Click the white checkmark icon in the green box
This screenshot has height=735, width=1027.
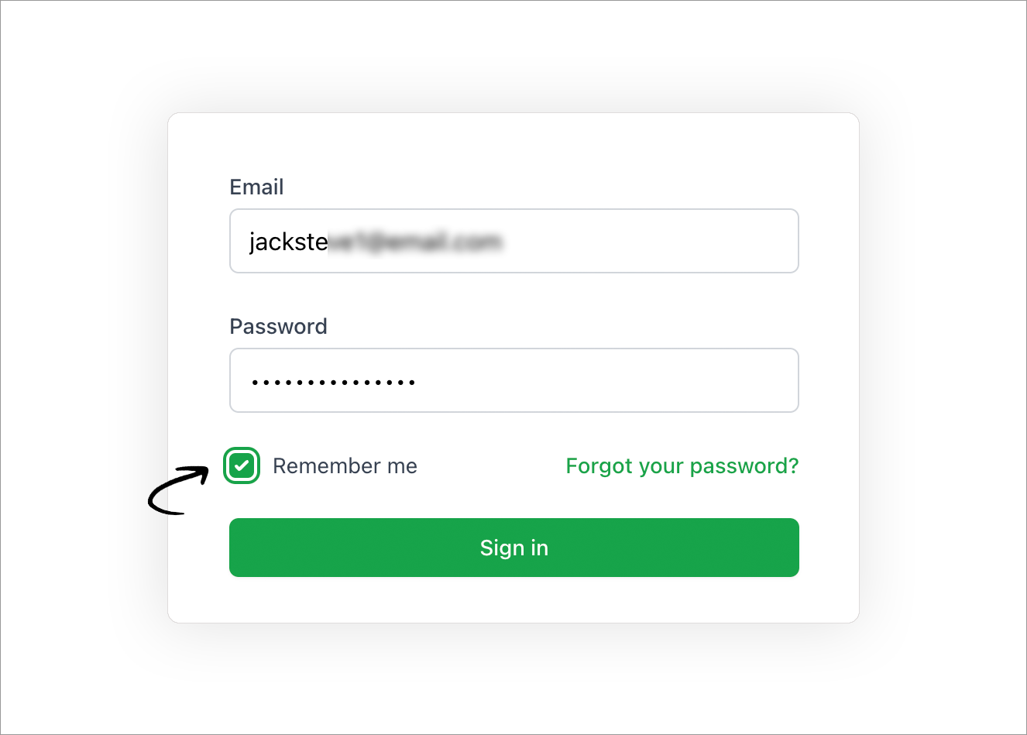point(242,466)
